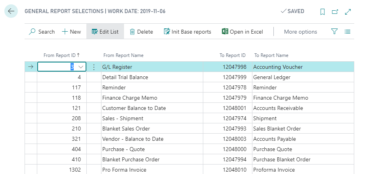The image size is (380, 174).
Task: Open Search in the action bar
Action: [x=42, y=32]
